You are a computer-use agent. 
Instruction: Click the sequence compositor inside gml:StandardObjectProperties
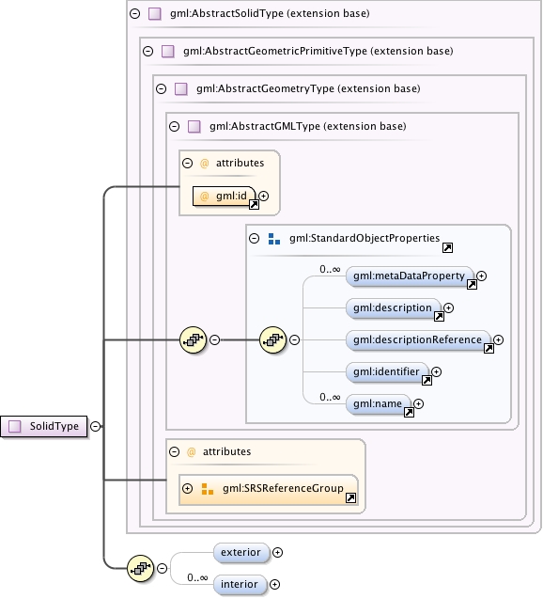[272, 339]
